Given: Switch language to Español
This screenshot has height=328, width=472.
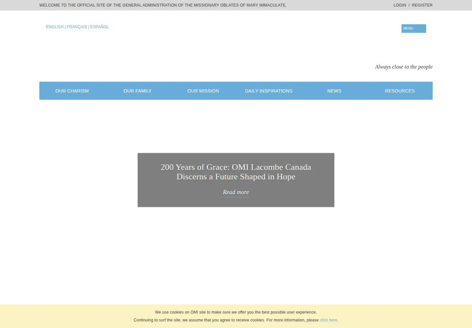Looking at the screenshot, I should (x=100, y=27).
